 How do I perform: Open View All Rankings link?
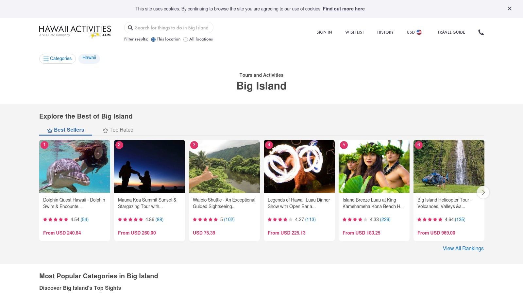tap(463, 248)
